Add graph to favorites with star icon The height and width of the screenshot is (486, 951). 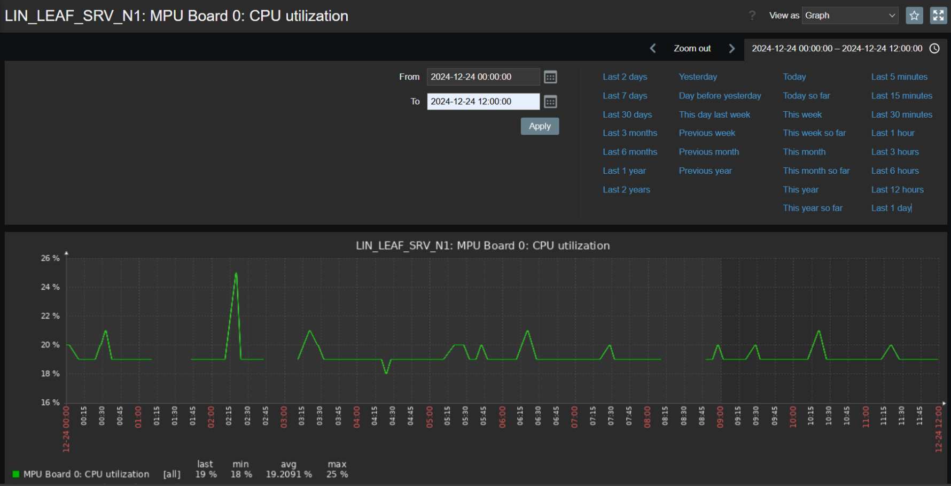tap(914, 16)
